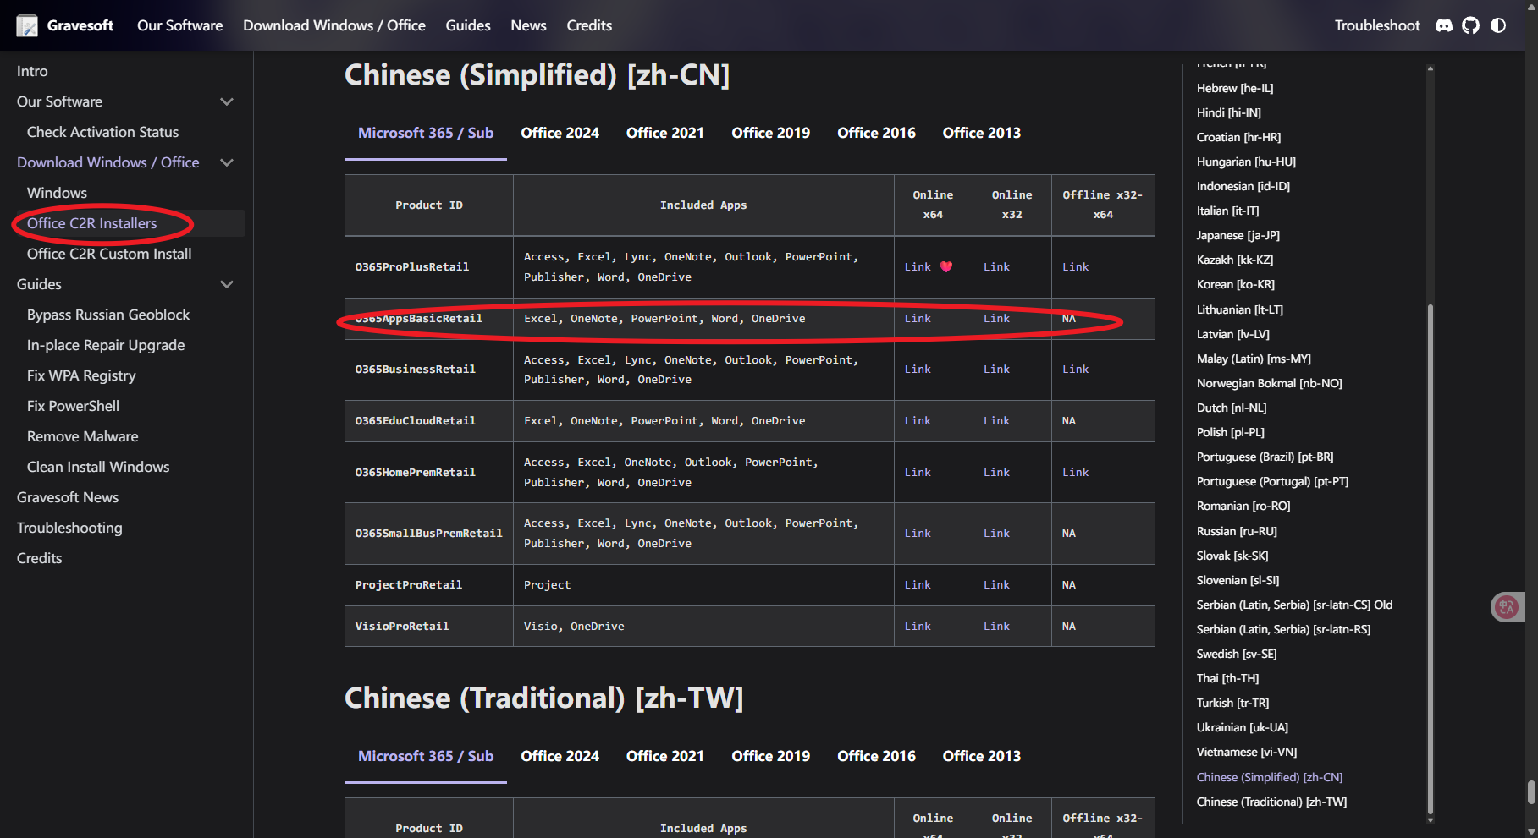This screenshot has width=1538, height=838.
Task: Open Credits in top navigation
Action: pos(589,25)
